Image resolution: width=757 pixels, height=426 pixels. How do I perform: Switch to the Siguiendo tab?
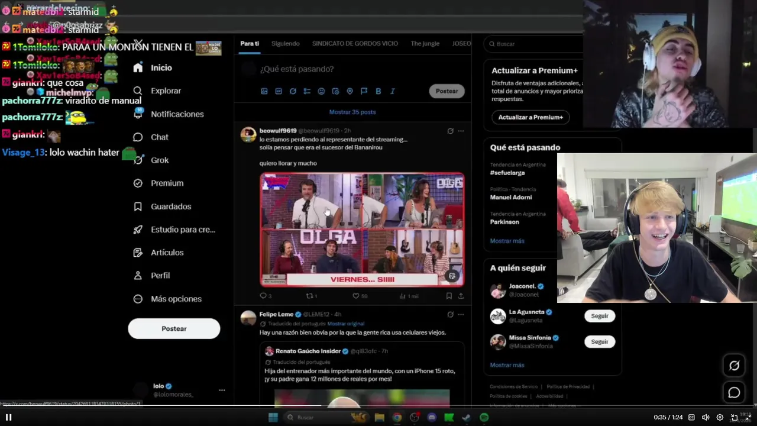(x=286, y=43)
